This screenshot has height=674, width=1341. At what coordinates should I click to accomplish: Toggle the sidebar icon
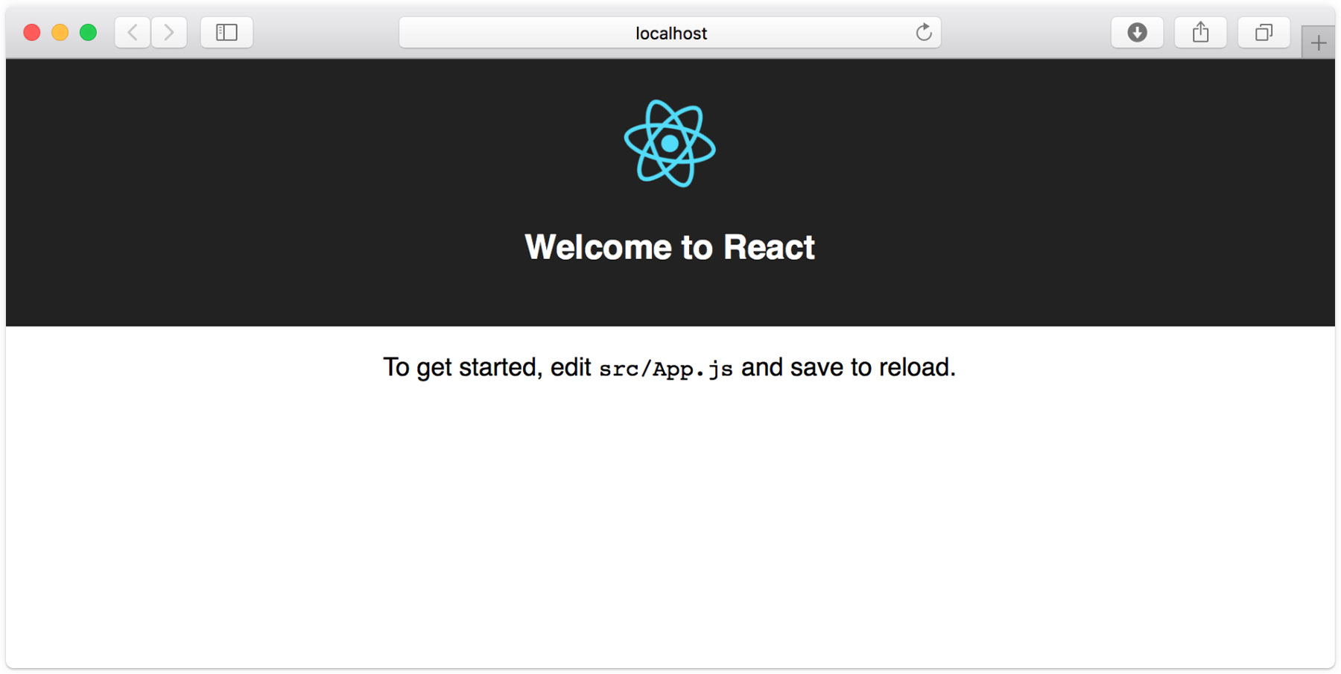pos(226,32)
